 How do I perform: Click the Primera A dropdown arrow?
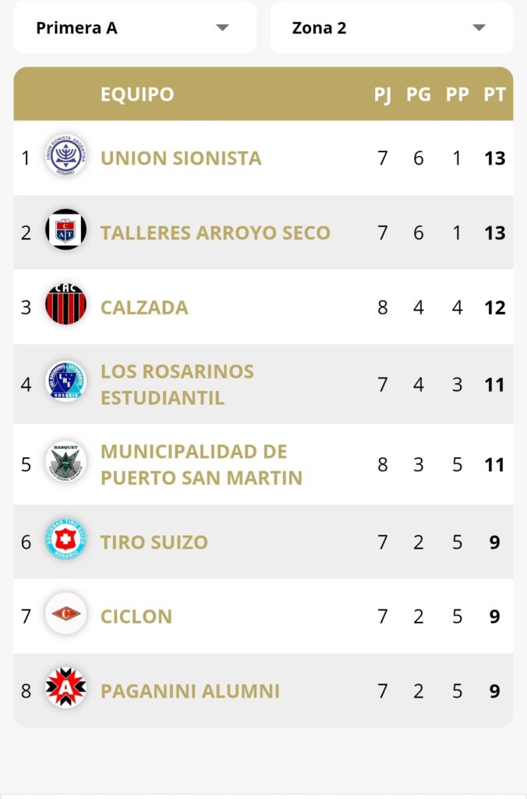pyautogui.click(x=222, y=27)
